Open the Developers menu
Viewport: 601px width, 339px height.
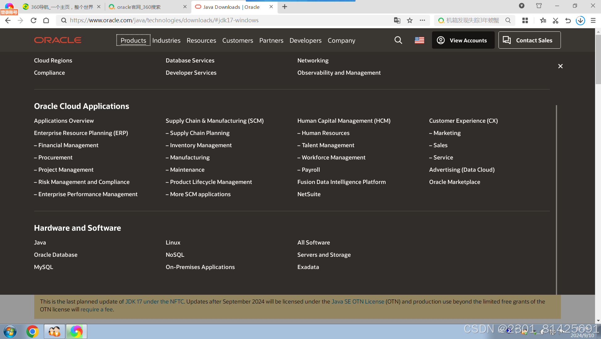[x=305, y=40]
